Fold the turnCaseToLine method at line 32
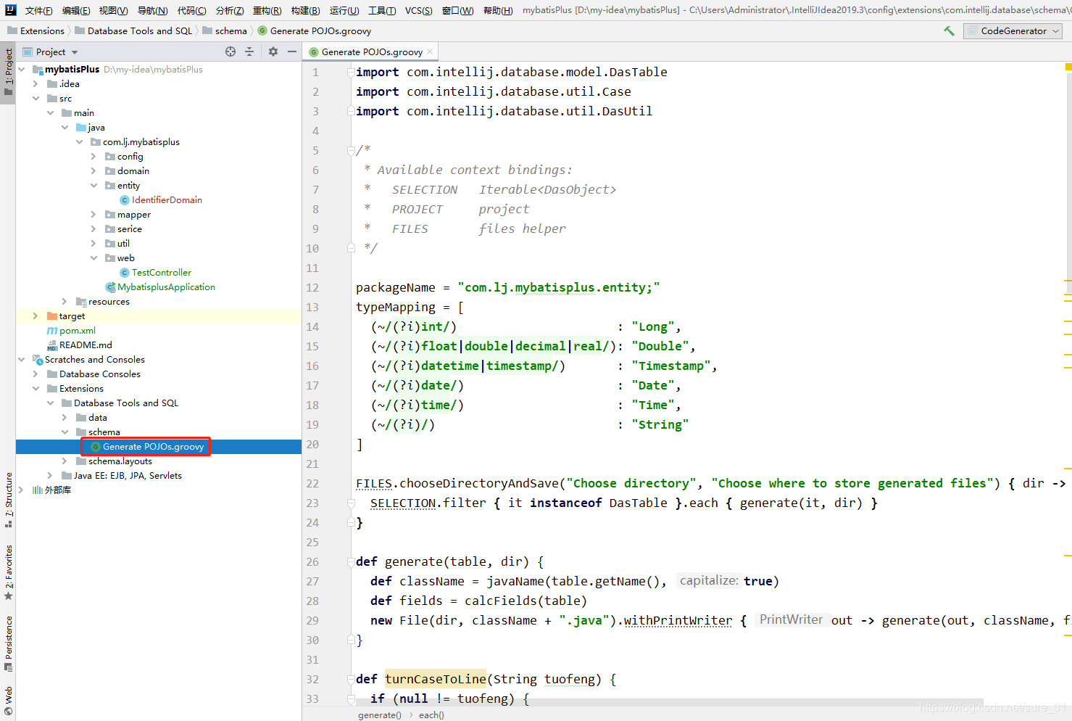 [351, 680]
